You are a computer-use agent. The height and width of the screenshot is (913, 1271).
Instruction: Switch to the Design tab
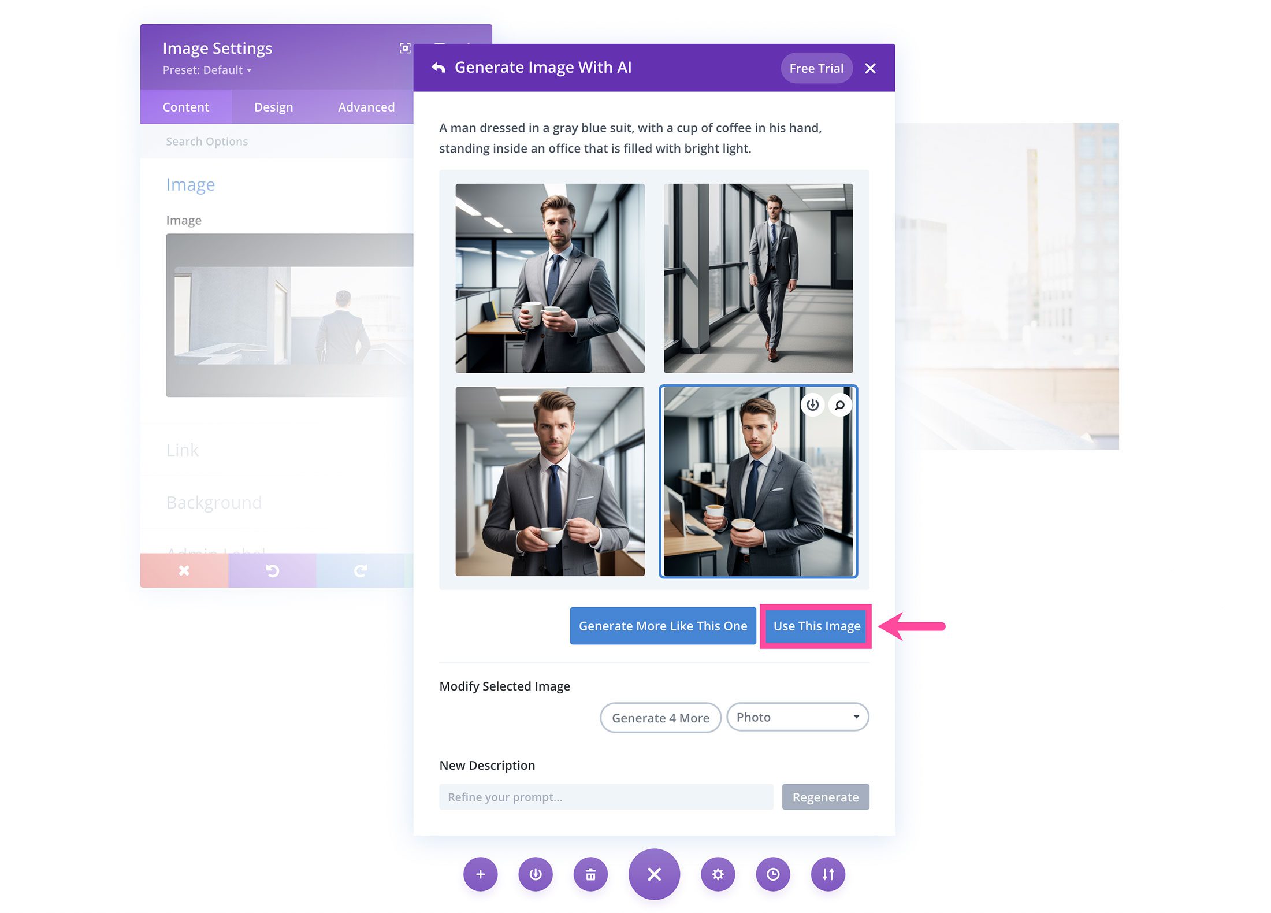point(273,106)
